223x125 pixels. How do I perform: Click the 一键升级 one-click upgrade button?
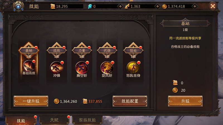pyautogui.click(x=31, y=101)
